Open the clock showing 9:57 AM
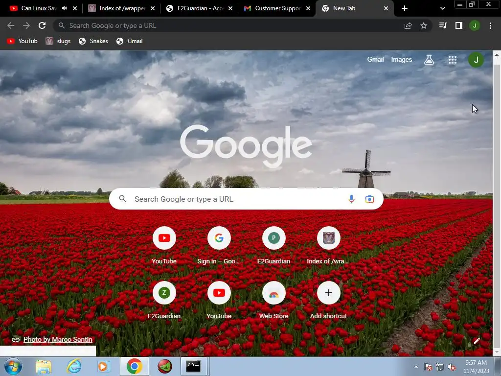Viewport: 501px width, 376px height. (476, 366)
